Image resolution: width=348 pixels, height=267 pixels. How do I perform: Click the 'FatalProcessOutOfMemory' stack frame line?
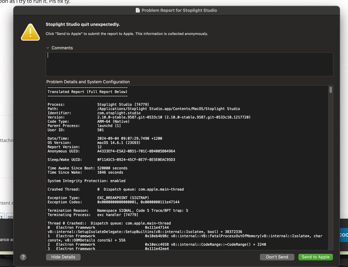point(185,238)
